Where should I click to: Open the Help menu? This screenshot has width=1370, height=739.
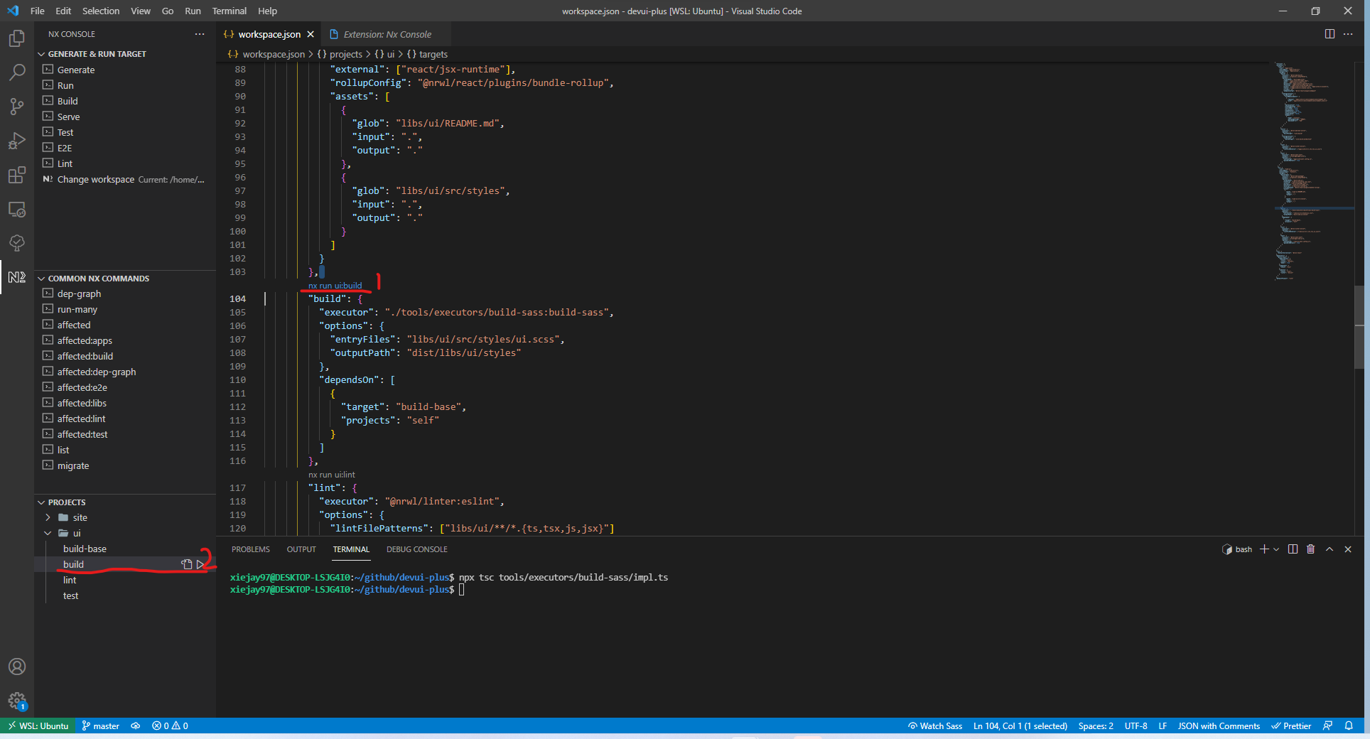coord(267,11)
